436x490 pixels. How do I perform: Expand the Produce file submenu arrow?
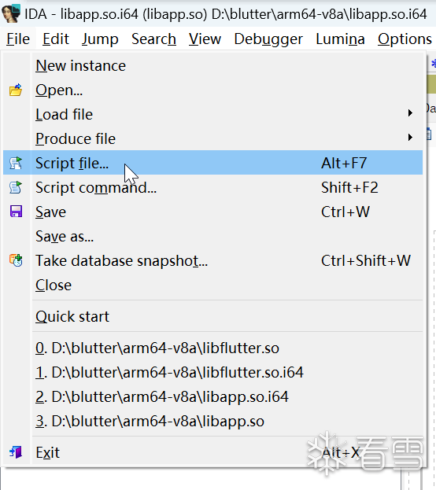410,137
